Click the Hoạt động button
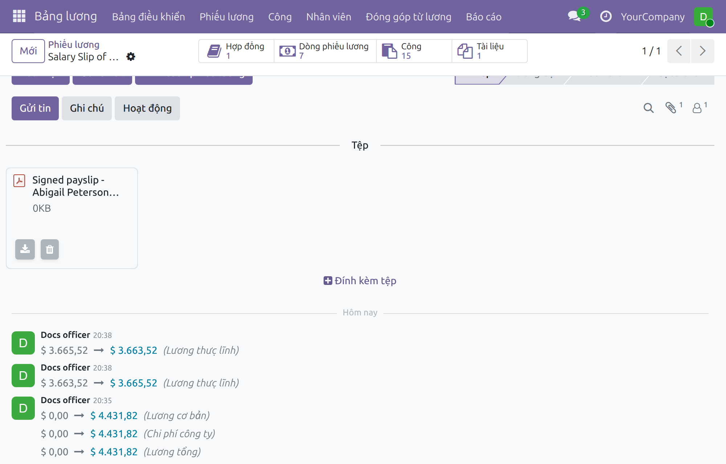Screen dimensions: 726x464 point(147,108)
